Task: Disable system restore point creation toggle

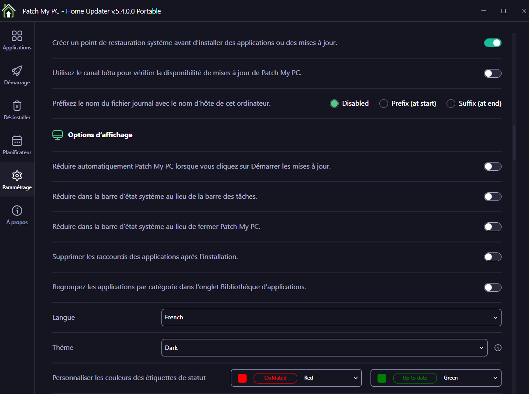Action: [x=493, y=43]
